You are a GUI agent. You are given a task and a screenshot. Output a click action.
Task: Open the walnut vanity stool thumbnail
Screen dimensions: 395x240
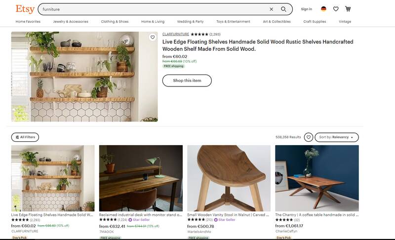click(x=229, y=178)
